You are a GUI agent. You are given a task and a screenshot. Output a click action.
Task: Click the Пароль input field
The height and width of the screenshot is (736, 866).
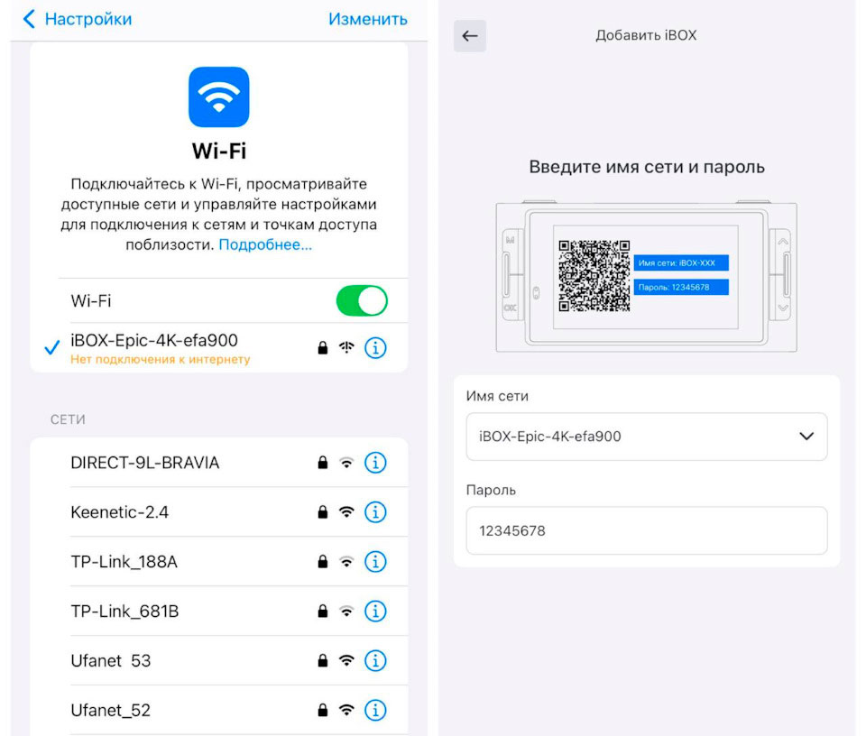coord(647,530)
